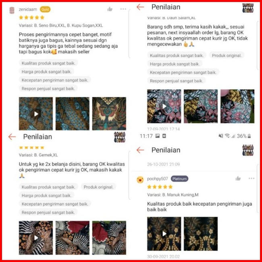Screen dimensions: 262x262
Task: Tap zenidaam's 'Kecepatan pengiriman sangat baik.' tag
Action: click(x=55, y=80)
